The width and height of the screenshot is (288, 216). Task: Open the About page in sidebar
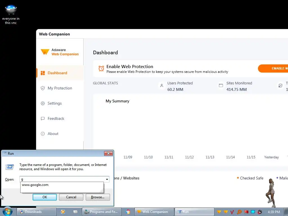[x=53, y=134]
